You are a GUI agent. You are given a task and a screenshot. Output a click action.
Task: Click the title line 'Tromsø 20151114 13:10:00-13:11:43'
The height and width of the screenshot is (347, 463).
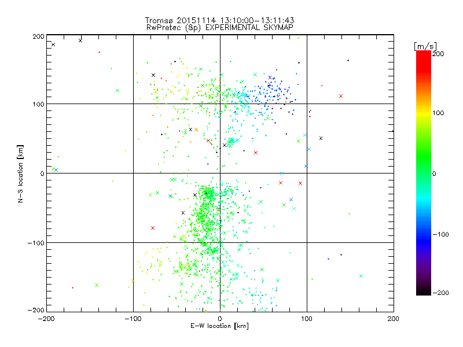[219, 20]
